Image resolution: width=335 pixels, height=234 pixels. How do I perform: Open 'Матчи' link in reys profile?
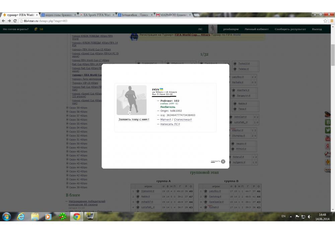(164, 119)
